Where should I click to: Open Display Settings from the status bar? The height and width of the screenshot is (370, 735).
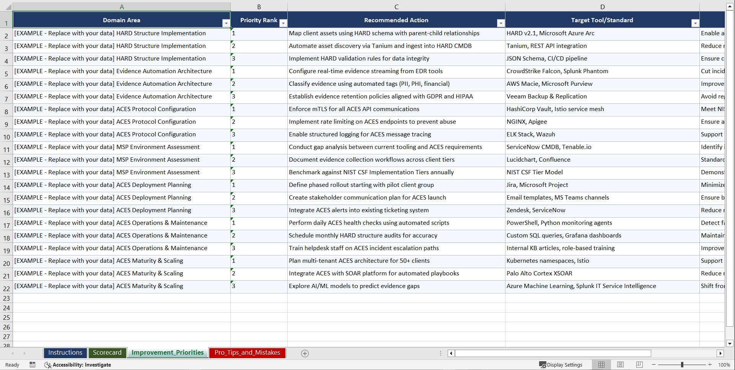click(x=561, y=365)
